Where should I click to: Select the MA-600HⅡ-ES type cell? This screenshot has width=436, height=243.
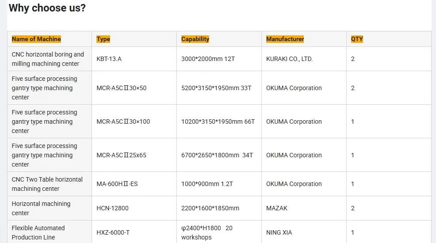point(117,184)
